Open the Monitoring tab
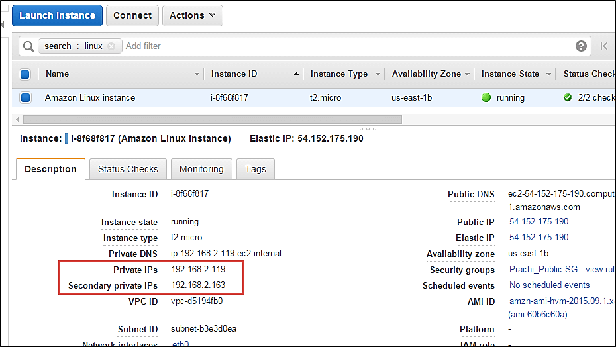Screen dimensions: 616x347 pos(201,169)
